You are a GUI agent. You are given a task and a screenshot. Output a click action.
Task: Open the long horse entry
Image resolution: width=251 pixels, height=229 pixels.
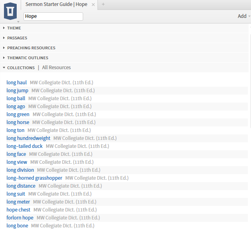pos(18,122)
